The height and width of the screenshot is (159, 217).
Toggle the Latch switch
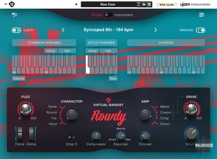[16, 30]
